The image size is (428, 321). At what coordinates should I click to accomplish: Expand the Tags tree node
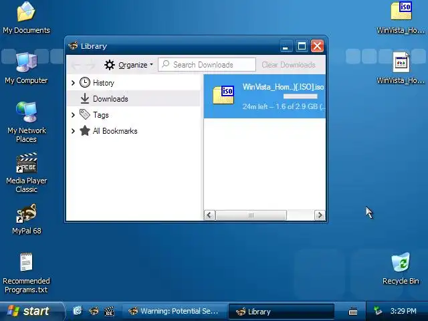tap(73, 115)
